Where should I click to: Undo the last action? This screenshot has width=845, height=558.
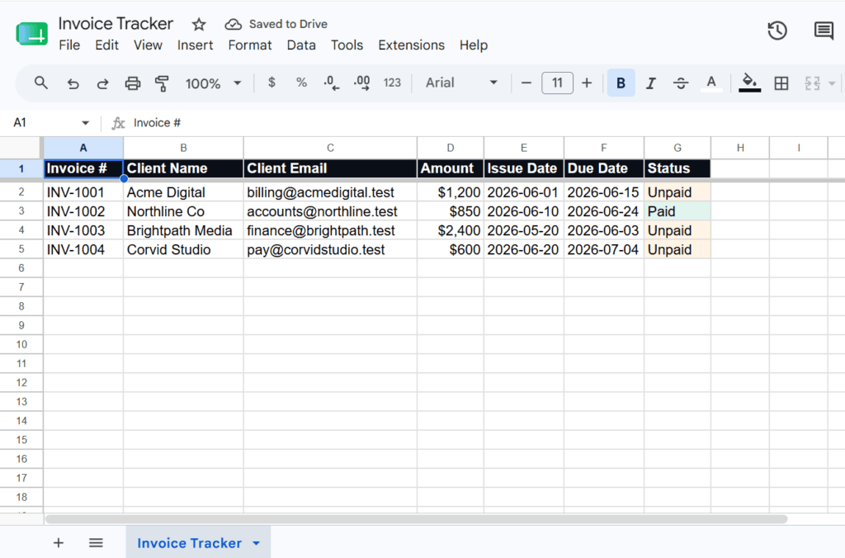(73, 83)
